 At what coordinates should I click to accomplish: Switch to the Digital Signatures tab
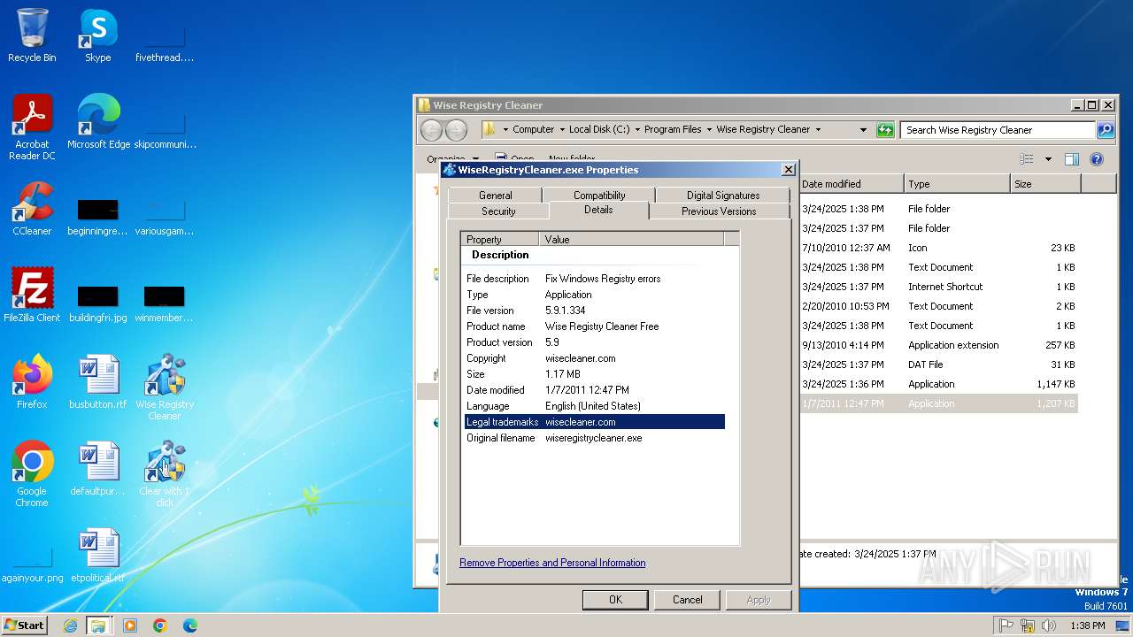723,196
